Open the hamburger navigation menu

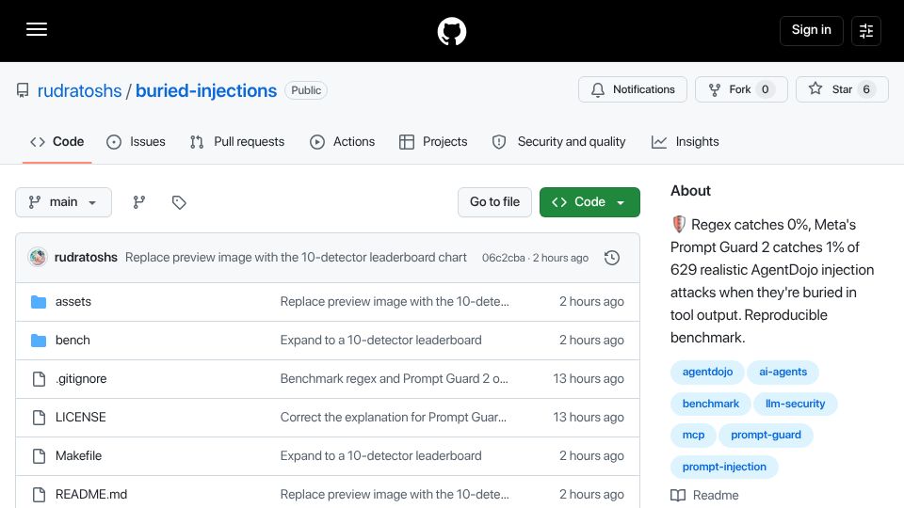[x=37, y=29]
